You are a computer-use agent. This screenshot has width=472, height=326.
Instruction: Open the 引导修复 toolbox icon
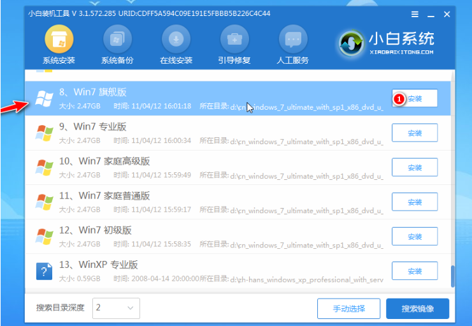click(234, 39)
